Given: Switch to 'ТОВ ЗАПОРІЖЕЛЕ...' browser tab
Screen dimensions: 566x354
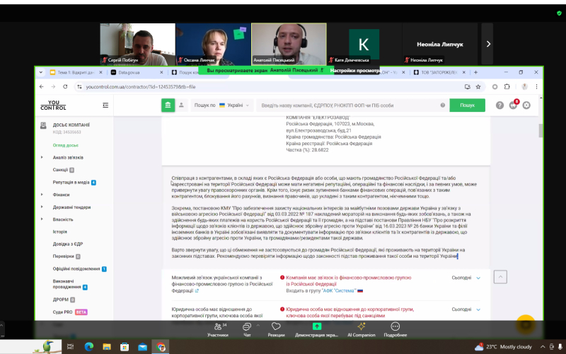Looking at the screenshot, I should 439,72.
